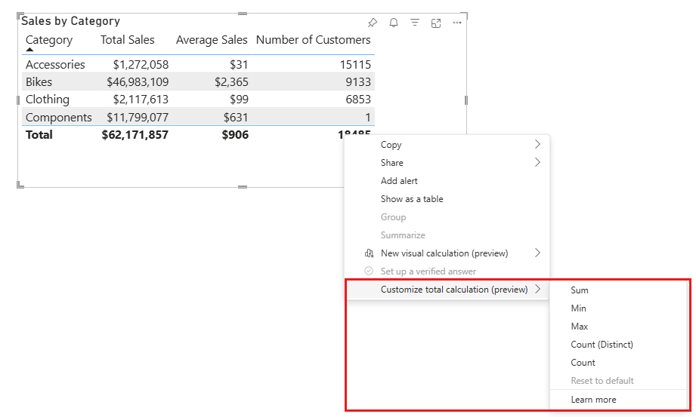Expand the Copy submenu arrow
696x417 pixels.
click(537, 145)
